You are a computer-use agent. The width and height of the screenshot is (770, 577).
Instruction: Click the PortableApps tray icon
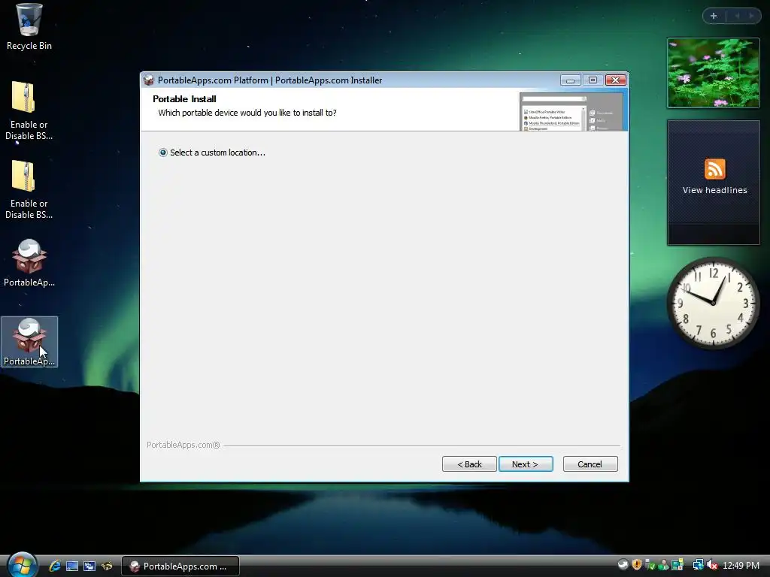click(x=623, y=565)
